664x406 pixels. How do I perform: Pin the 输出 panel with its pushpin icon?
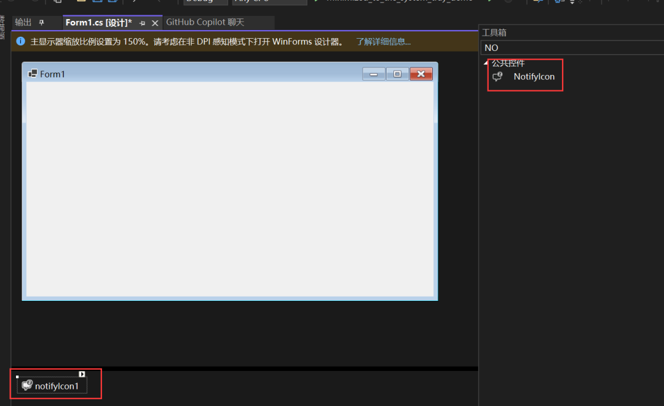(x=42, y=22)
